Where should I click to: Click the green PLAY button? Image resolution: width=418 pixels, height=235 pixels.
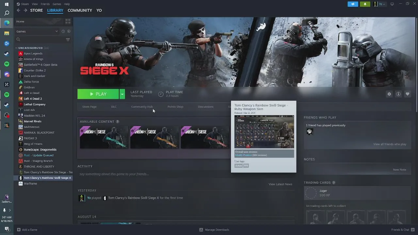tap(98, 94)
